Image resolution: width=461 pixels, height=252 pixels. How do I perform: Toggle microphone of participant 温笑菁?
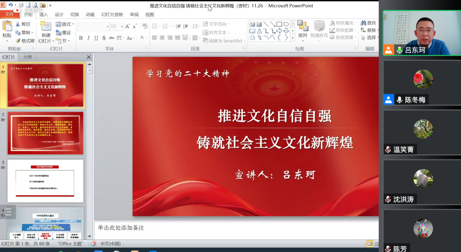pyautogui.click(x=388, y=150)
